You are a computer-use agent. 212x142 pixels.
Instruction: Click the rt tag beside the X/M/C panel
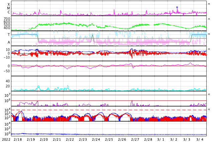209,4
